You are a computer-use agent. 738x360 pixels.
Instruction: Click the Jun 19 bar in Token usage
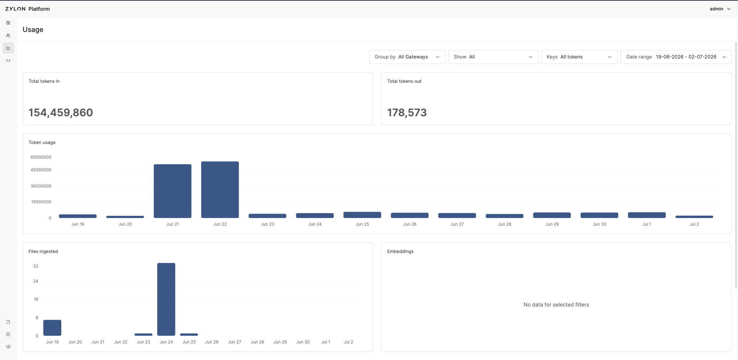(78, 216)
